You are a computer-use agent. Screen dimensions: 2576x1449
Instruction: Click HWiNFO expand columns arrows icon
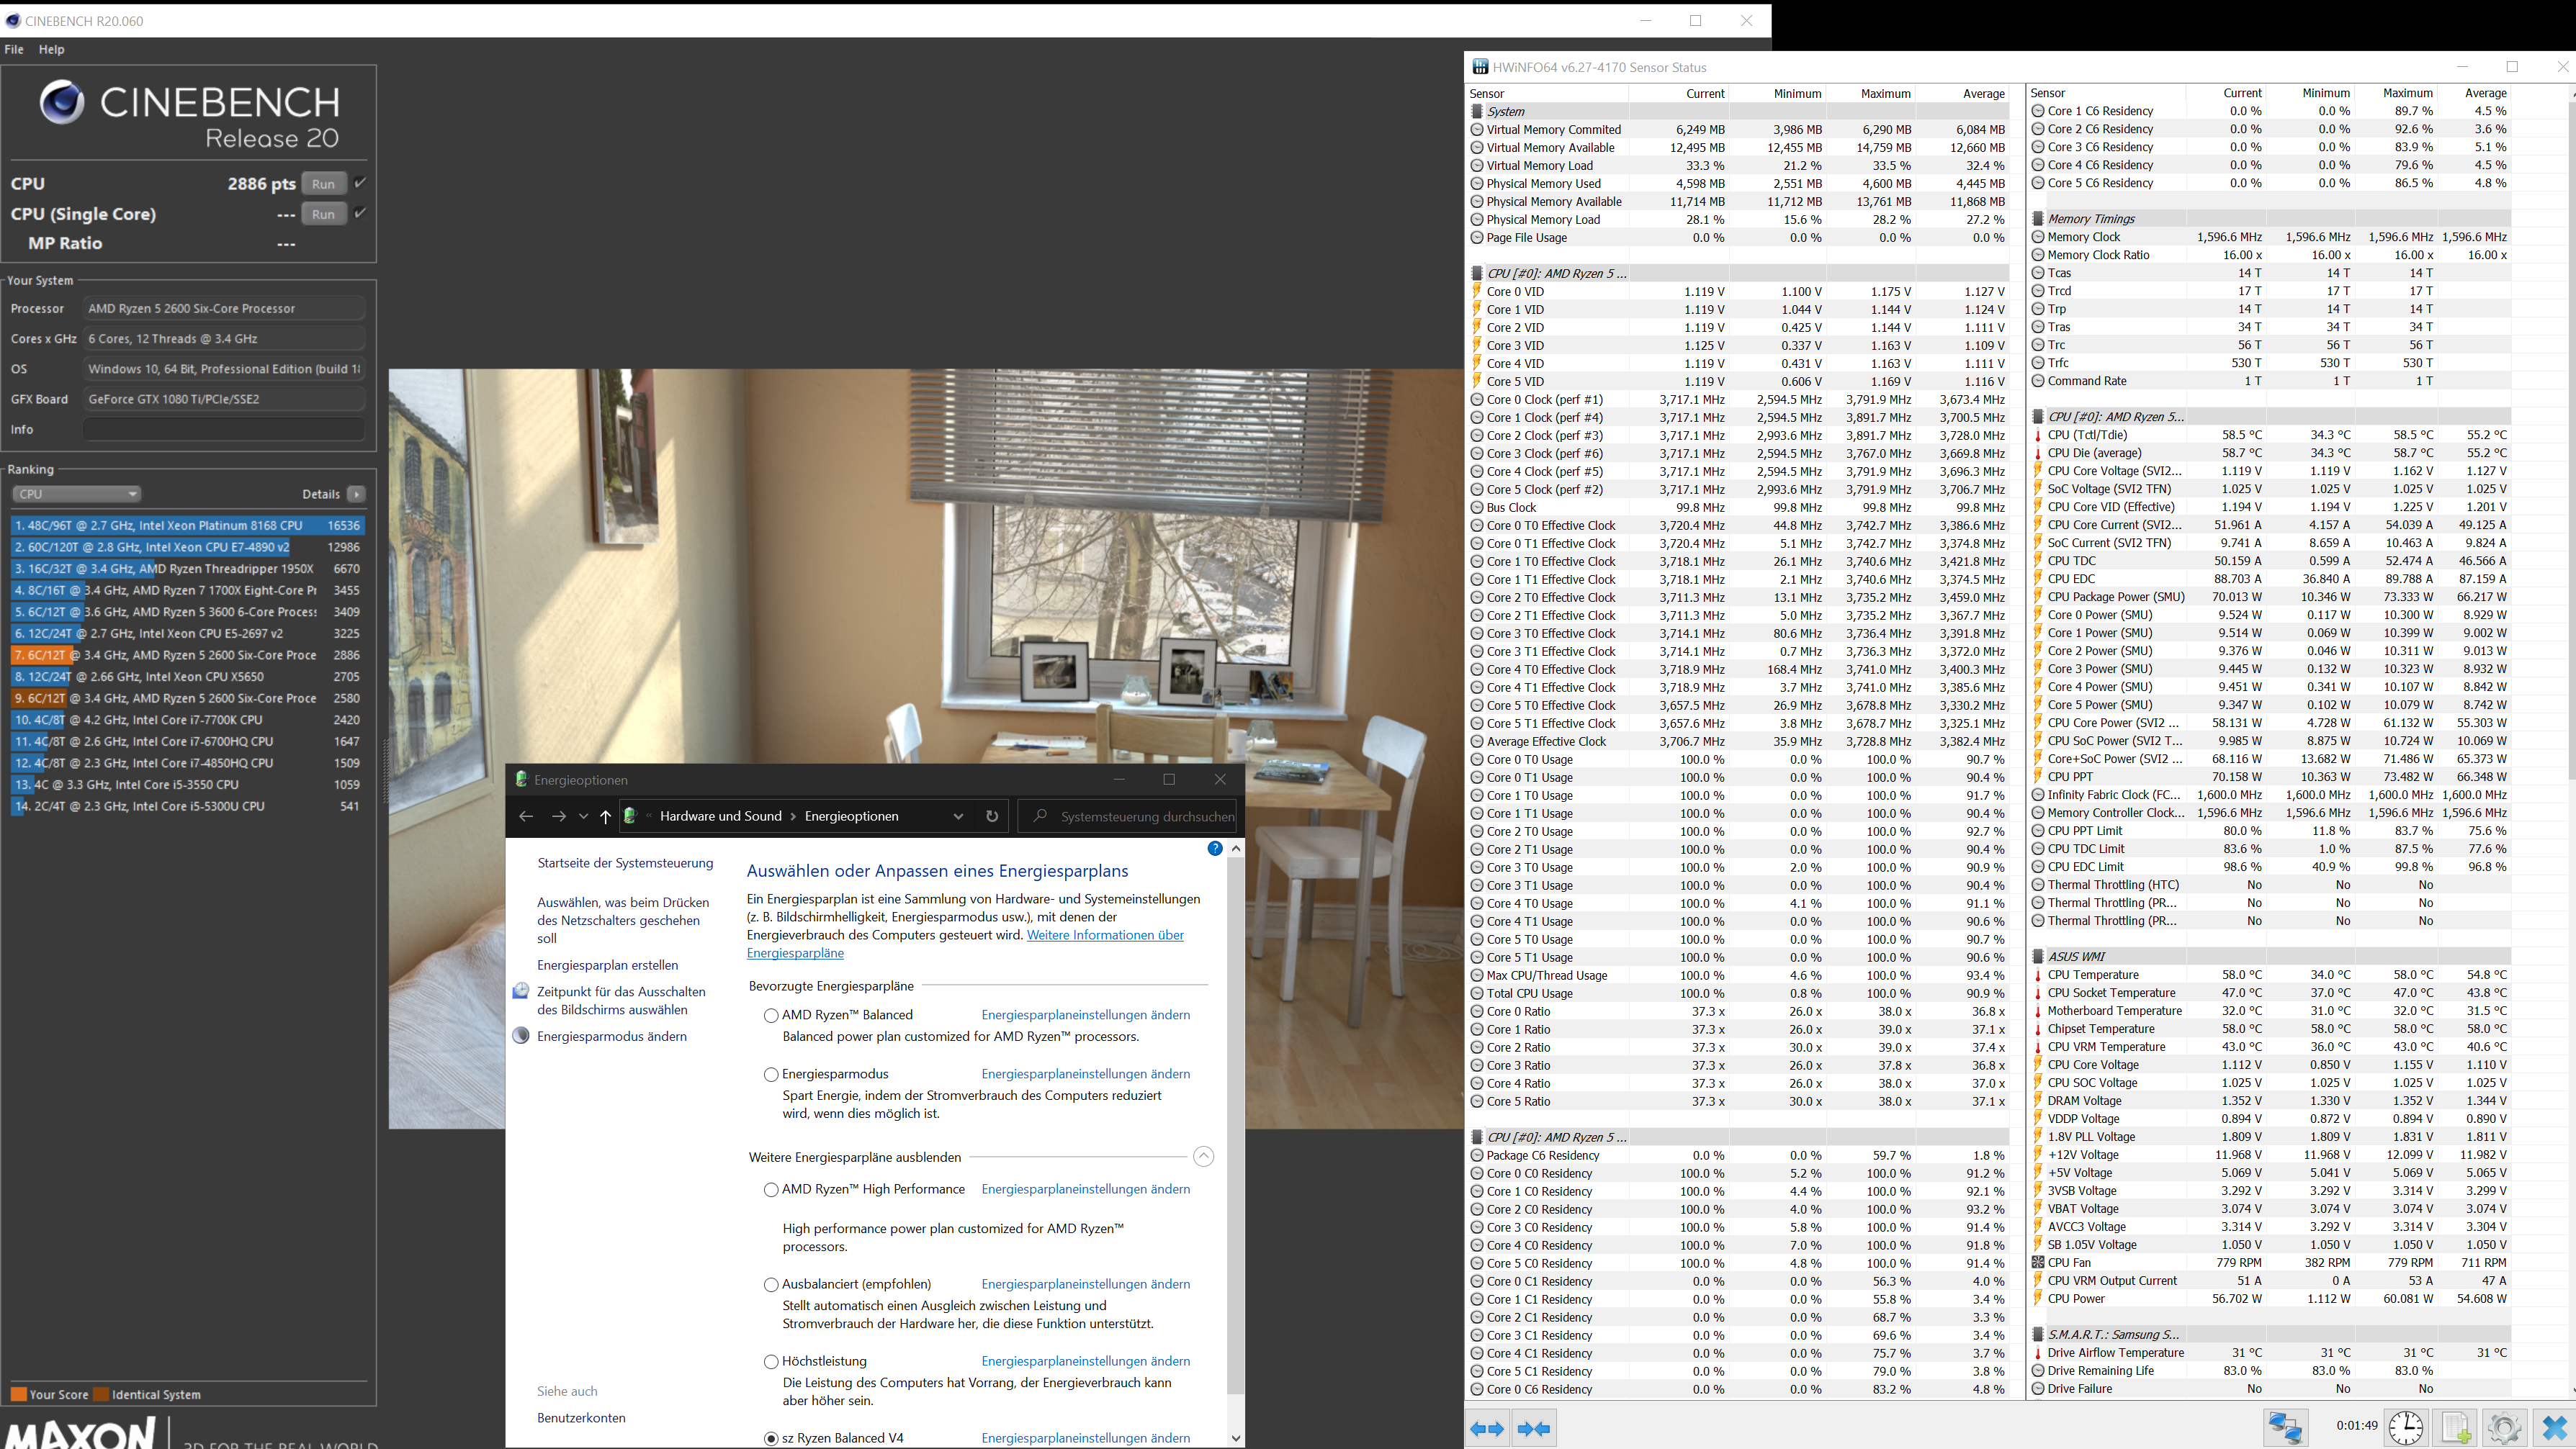click(1487, 1428)
